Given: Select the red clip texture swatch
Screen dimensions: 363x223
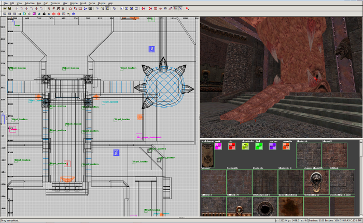Looking at the screenshot, I should (x=232, y=146).
